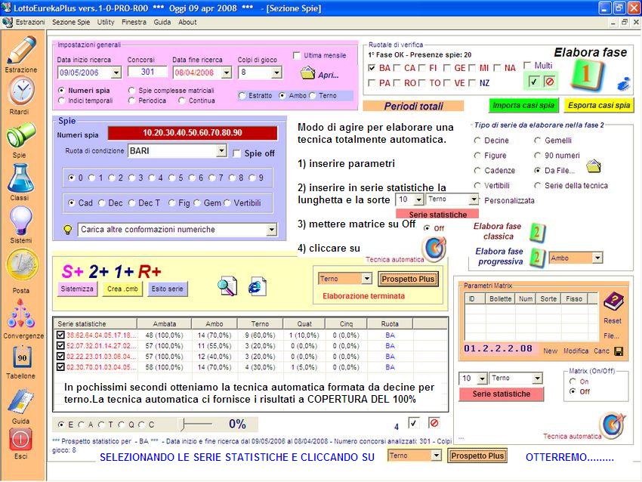Click the Ambata column header
This screenshot has width=642, height=482.
(x=164, y=323)
